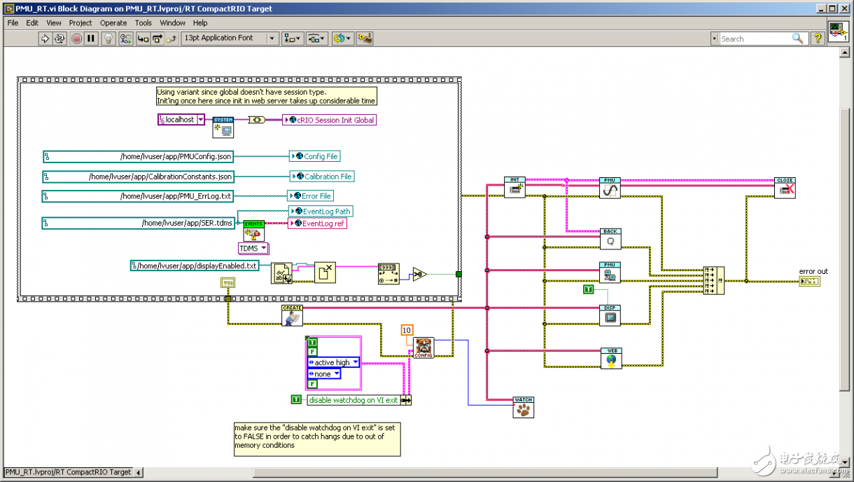This screenshot has height=482, width=854.
Task: Click the Run arrow button
Action: click(45, 39)
